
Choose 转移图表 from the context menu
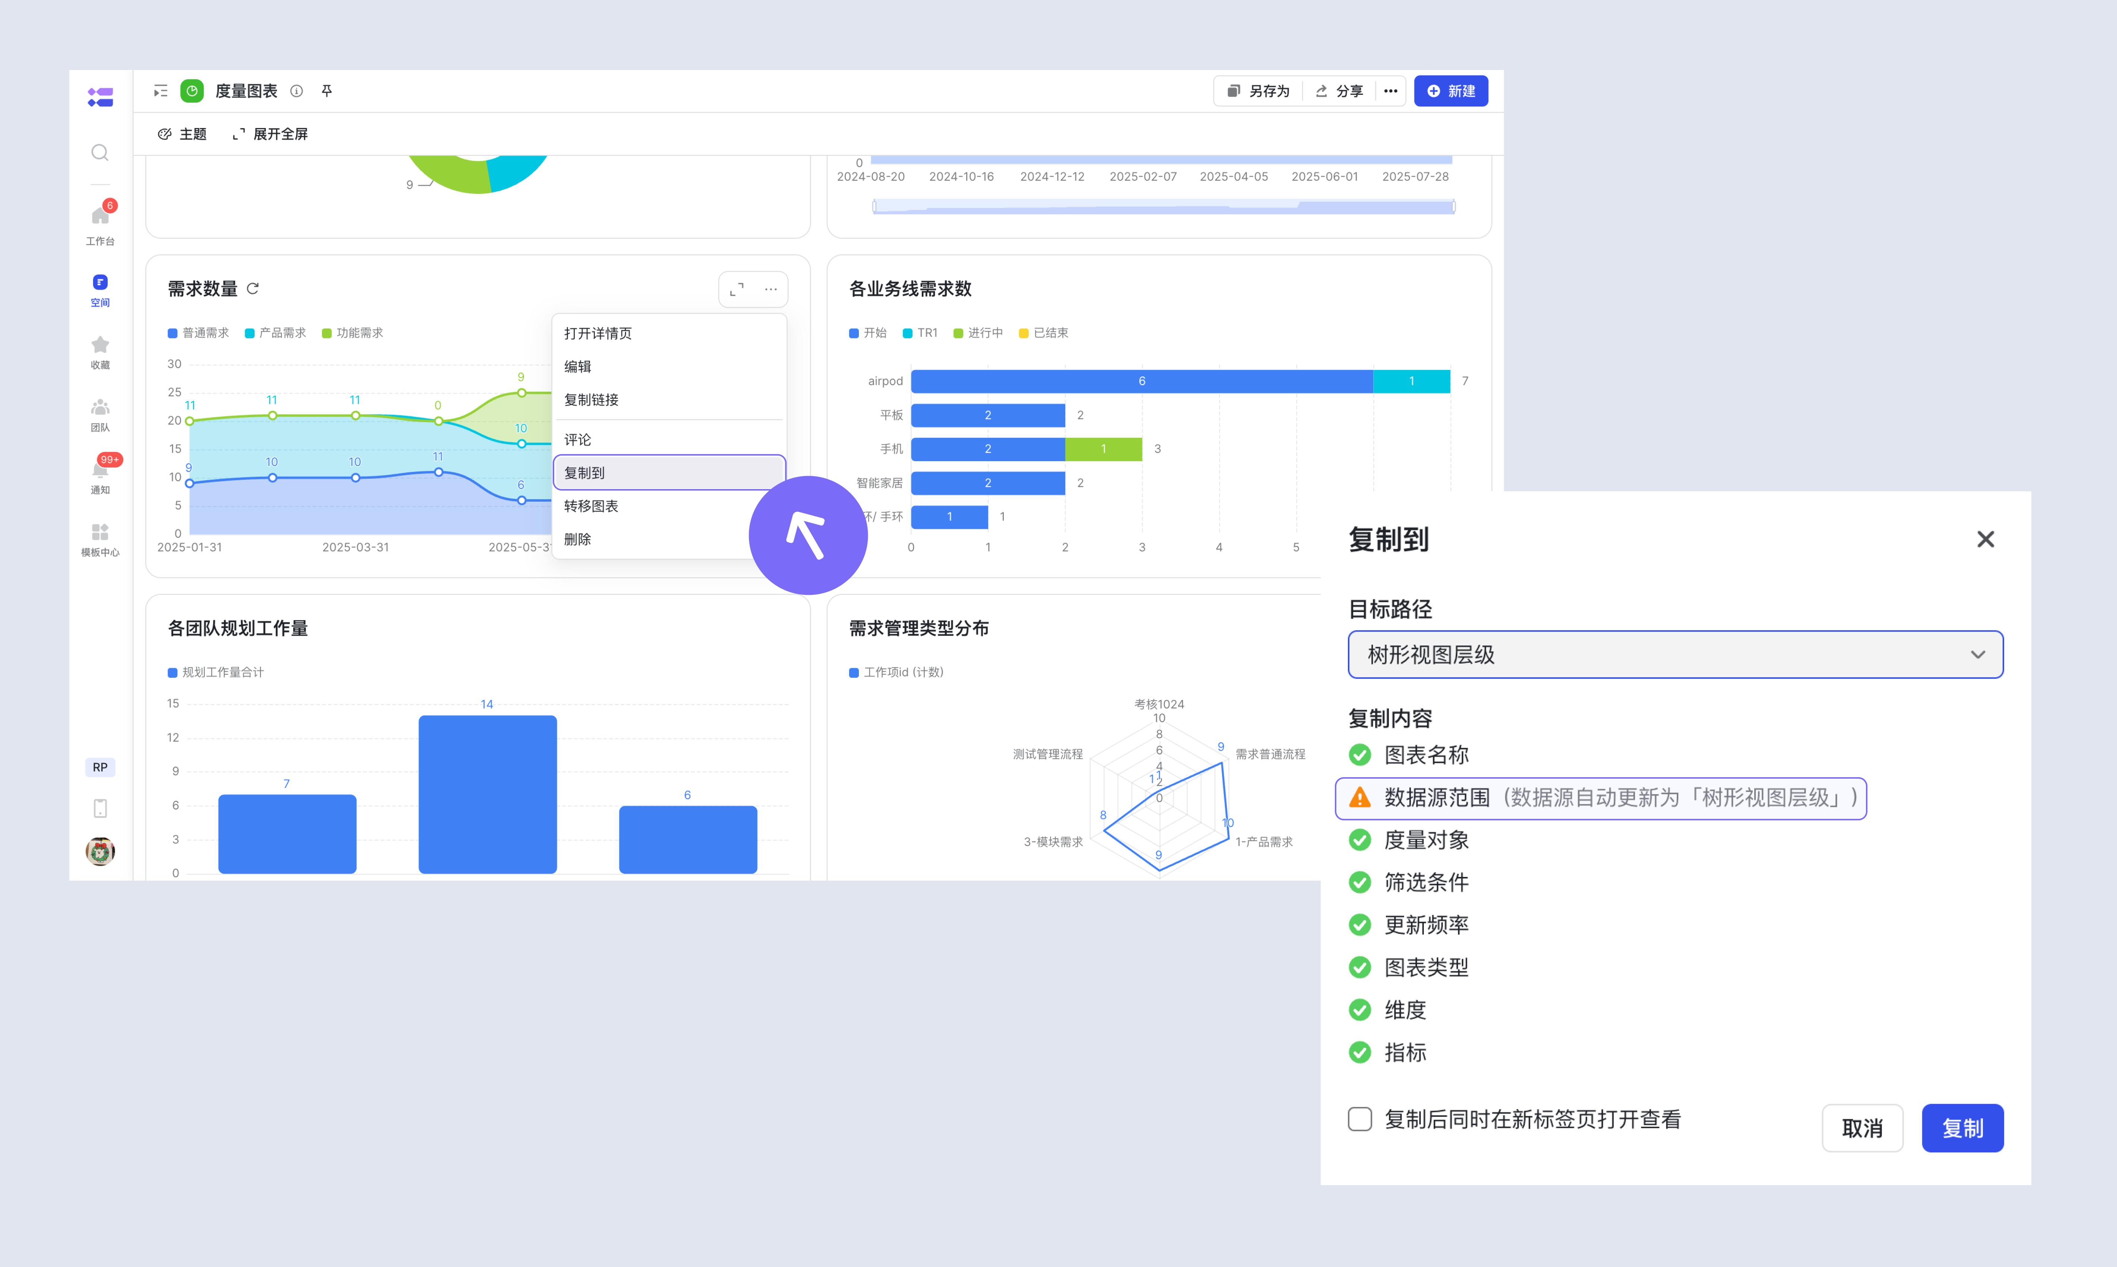coord(669,506)
